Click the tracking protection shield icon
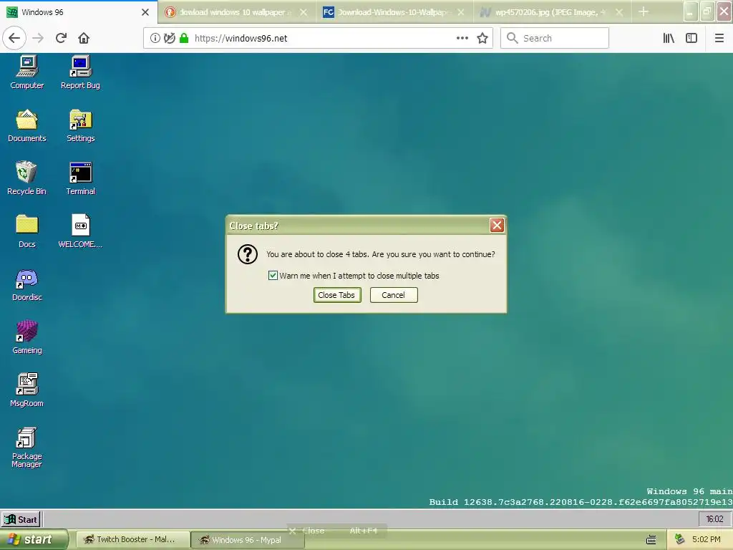The height and width of the screenshot is (550, 733). 170,38
